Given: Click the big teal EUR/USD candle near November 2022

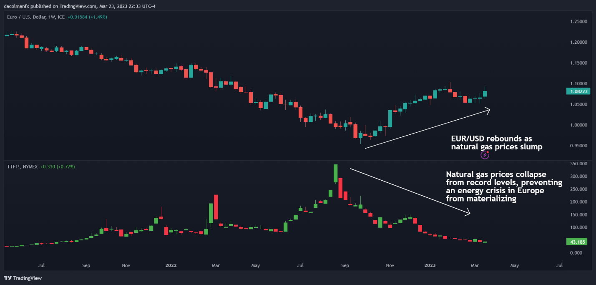Looking at the screenshot, I should point(390,118).
